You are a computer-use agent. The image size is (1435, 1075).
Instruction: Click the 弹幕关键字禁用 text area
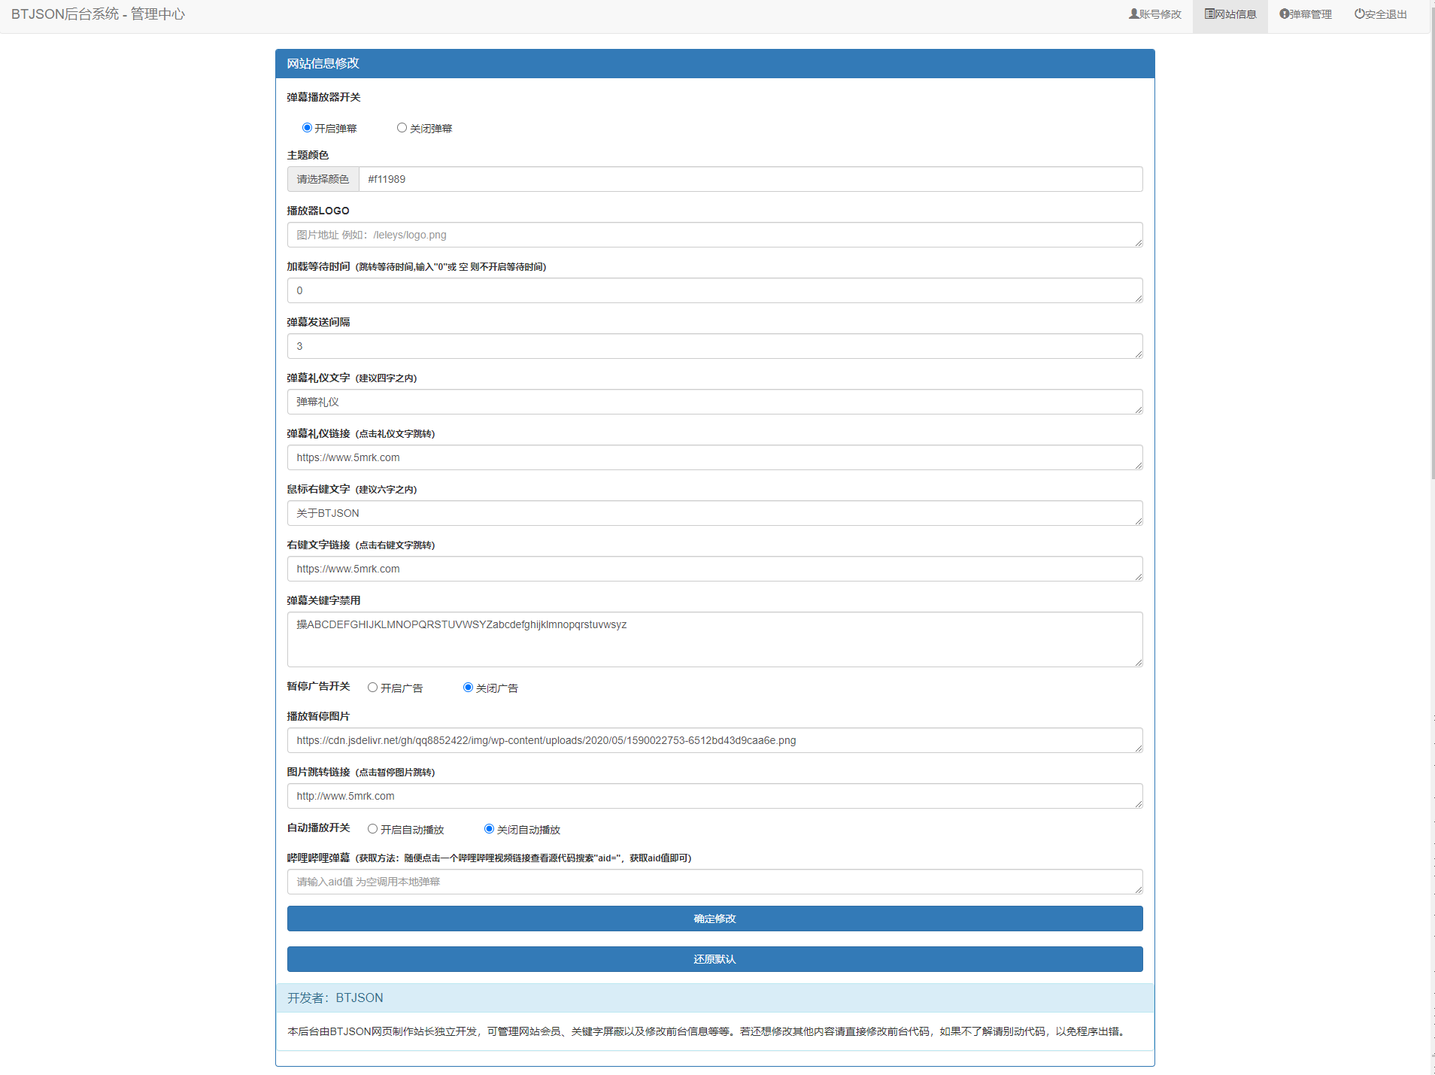pyautogui.click(x=714, y=639)
